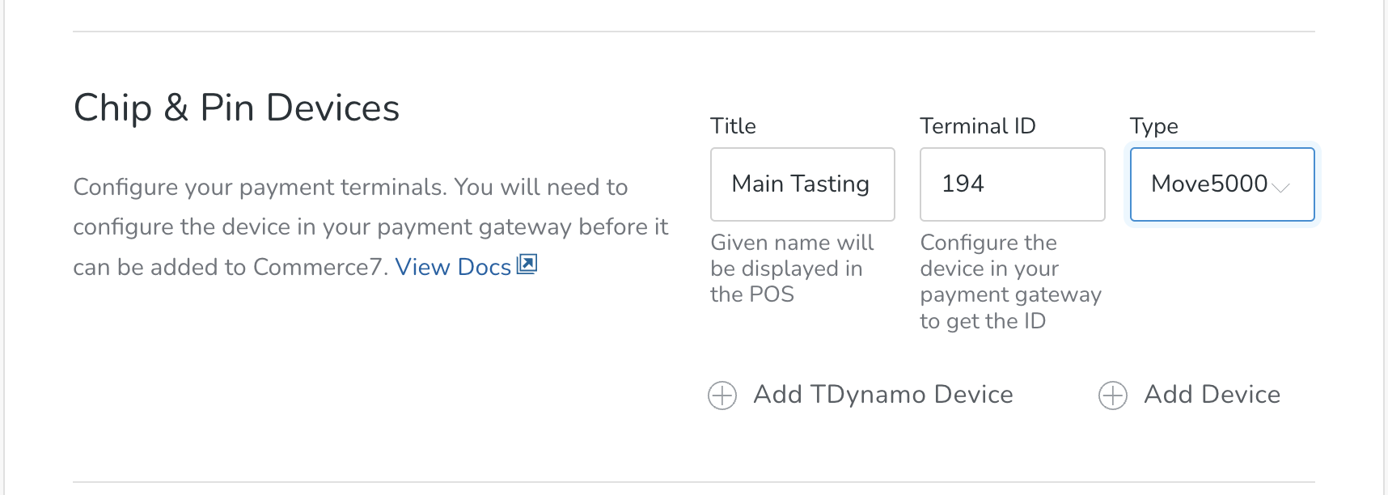Open the View Docs link
The image size is (1388, 495).
[x=453, y=267]
